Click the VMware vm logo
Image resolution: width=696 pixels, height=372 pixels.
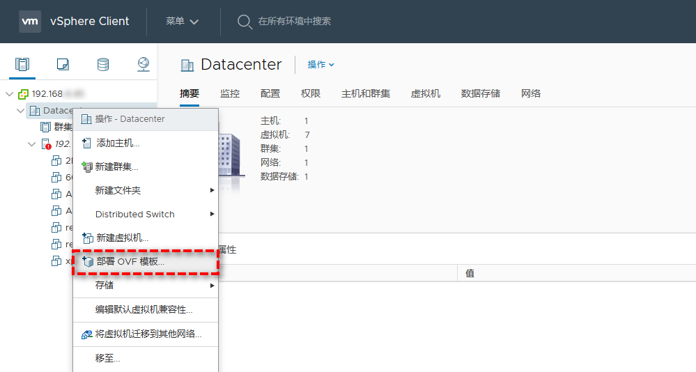(x=30, y=22)
